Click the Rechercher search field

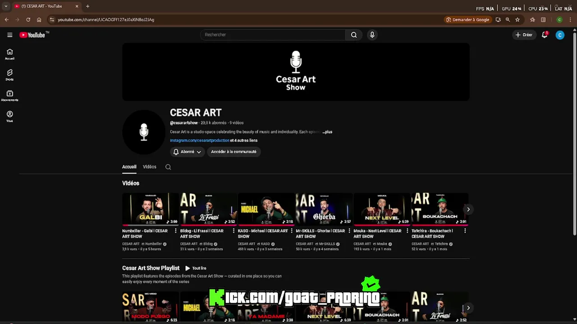point(273,35)
